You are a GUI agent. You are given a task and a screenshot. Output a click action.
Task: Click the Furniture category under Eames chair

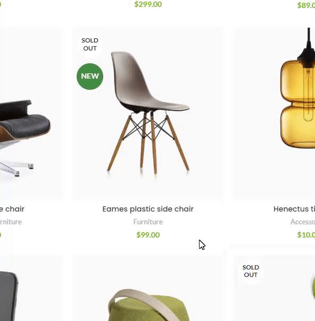pyautogui.click(x=148, y=222)
